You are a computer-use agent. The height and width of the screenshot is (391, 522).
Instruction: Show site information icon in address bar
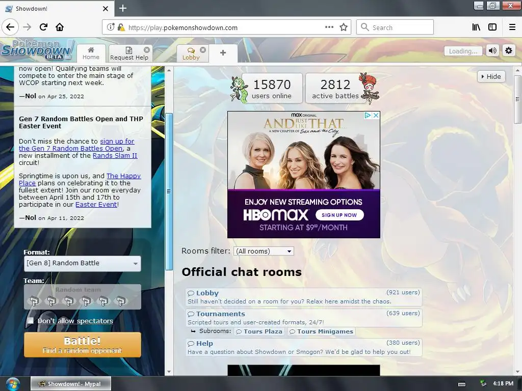(x=111, y=27)
